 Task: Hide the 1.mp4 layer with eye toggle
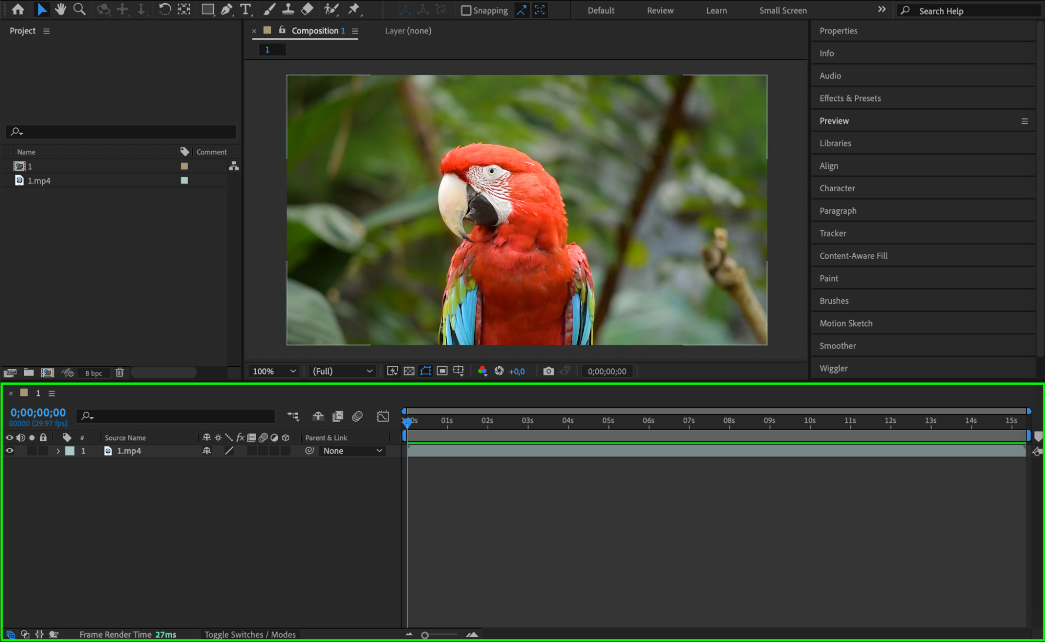pos(9,451)
